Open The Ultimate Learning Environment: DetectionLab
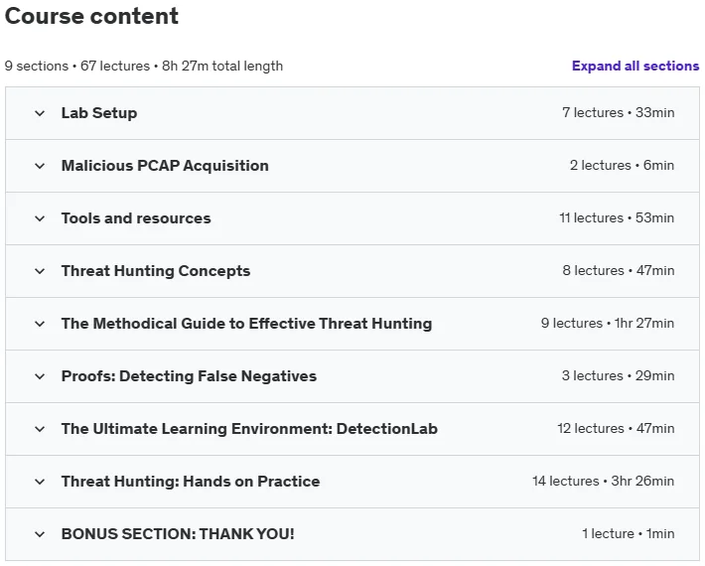705x566 pixels. click(249, 428)
